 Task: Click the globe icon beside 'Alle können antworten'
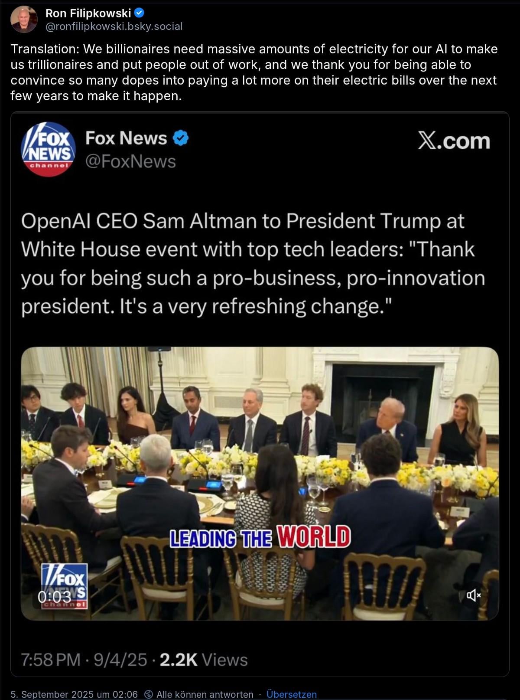tap(148, 694)
